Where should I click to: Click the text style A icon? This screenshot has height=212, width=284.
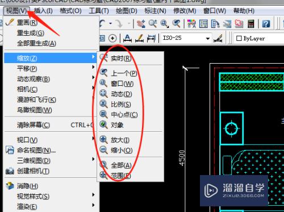pos(127,38)
